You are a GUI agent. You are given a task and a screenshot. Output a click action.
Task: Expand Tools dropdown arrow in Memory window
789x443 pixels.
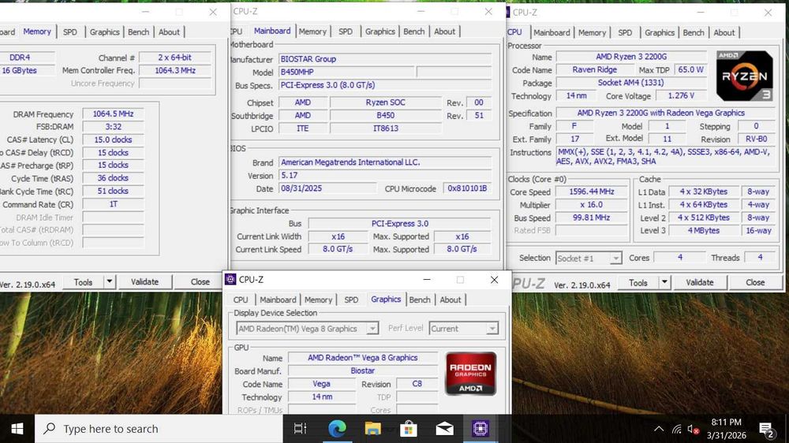(109, 282)
